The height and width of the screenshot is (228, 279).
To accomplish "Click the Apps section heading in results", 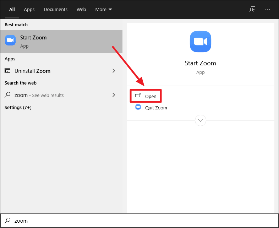I will click(10, 59).
